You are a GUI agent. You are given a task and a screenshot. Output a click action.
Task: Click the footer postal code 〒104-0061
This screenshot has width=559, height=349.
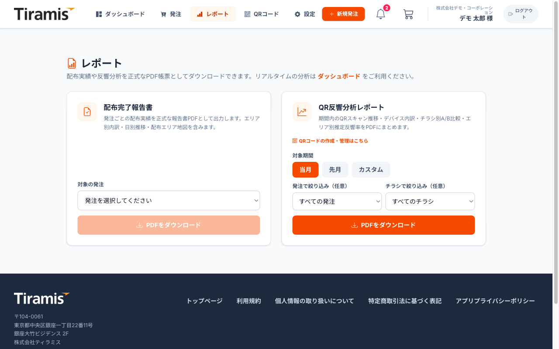click(x=28, y=317)
